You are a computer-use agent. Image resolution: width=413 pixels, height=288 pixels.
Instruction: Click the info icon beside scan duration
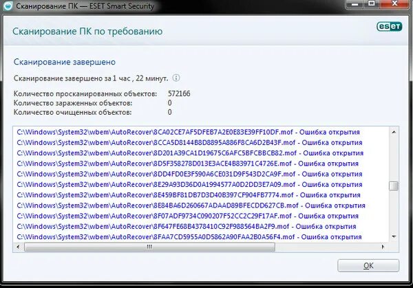[176, 78]
